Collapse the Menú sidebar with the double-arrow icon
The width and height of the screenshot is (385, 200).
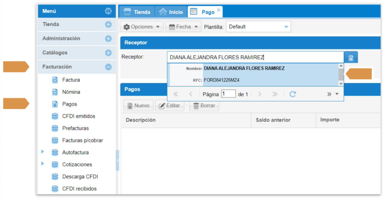[x=108, y=11]
